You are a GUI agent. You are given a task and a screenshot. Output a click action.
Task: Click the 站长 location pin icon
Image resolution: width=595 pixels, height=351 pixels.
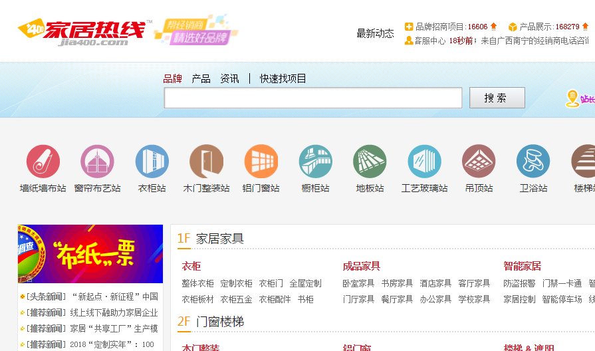click(x=572, y=98)
